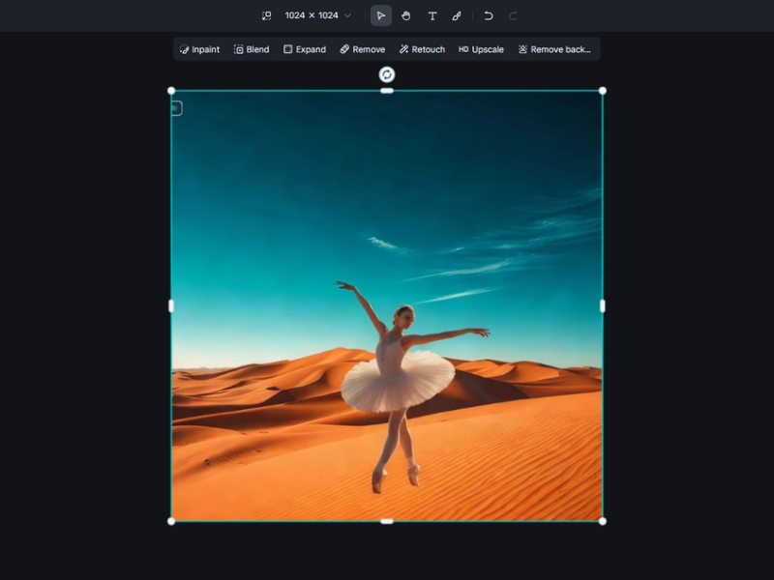Click the ballerina desert image

pos(387,305)
